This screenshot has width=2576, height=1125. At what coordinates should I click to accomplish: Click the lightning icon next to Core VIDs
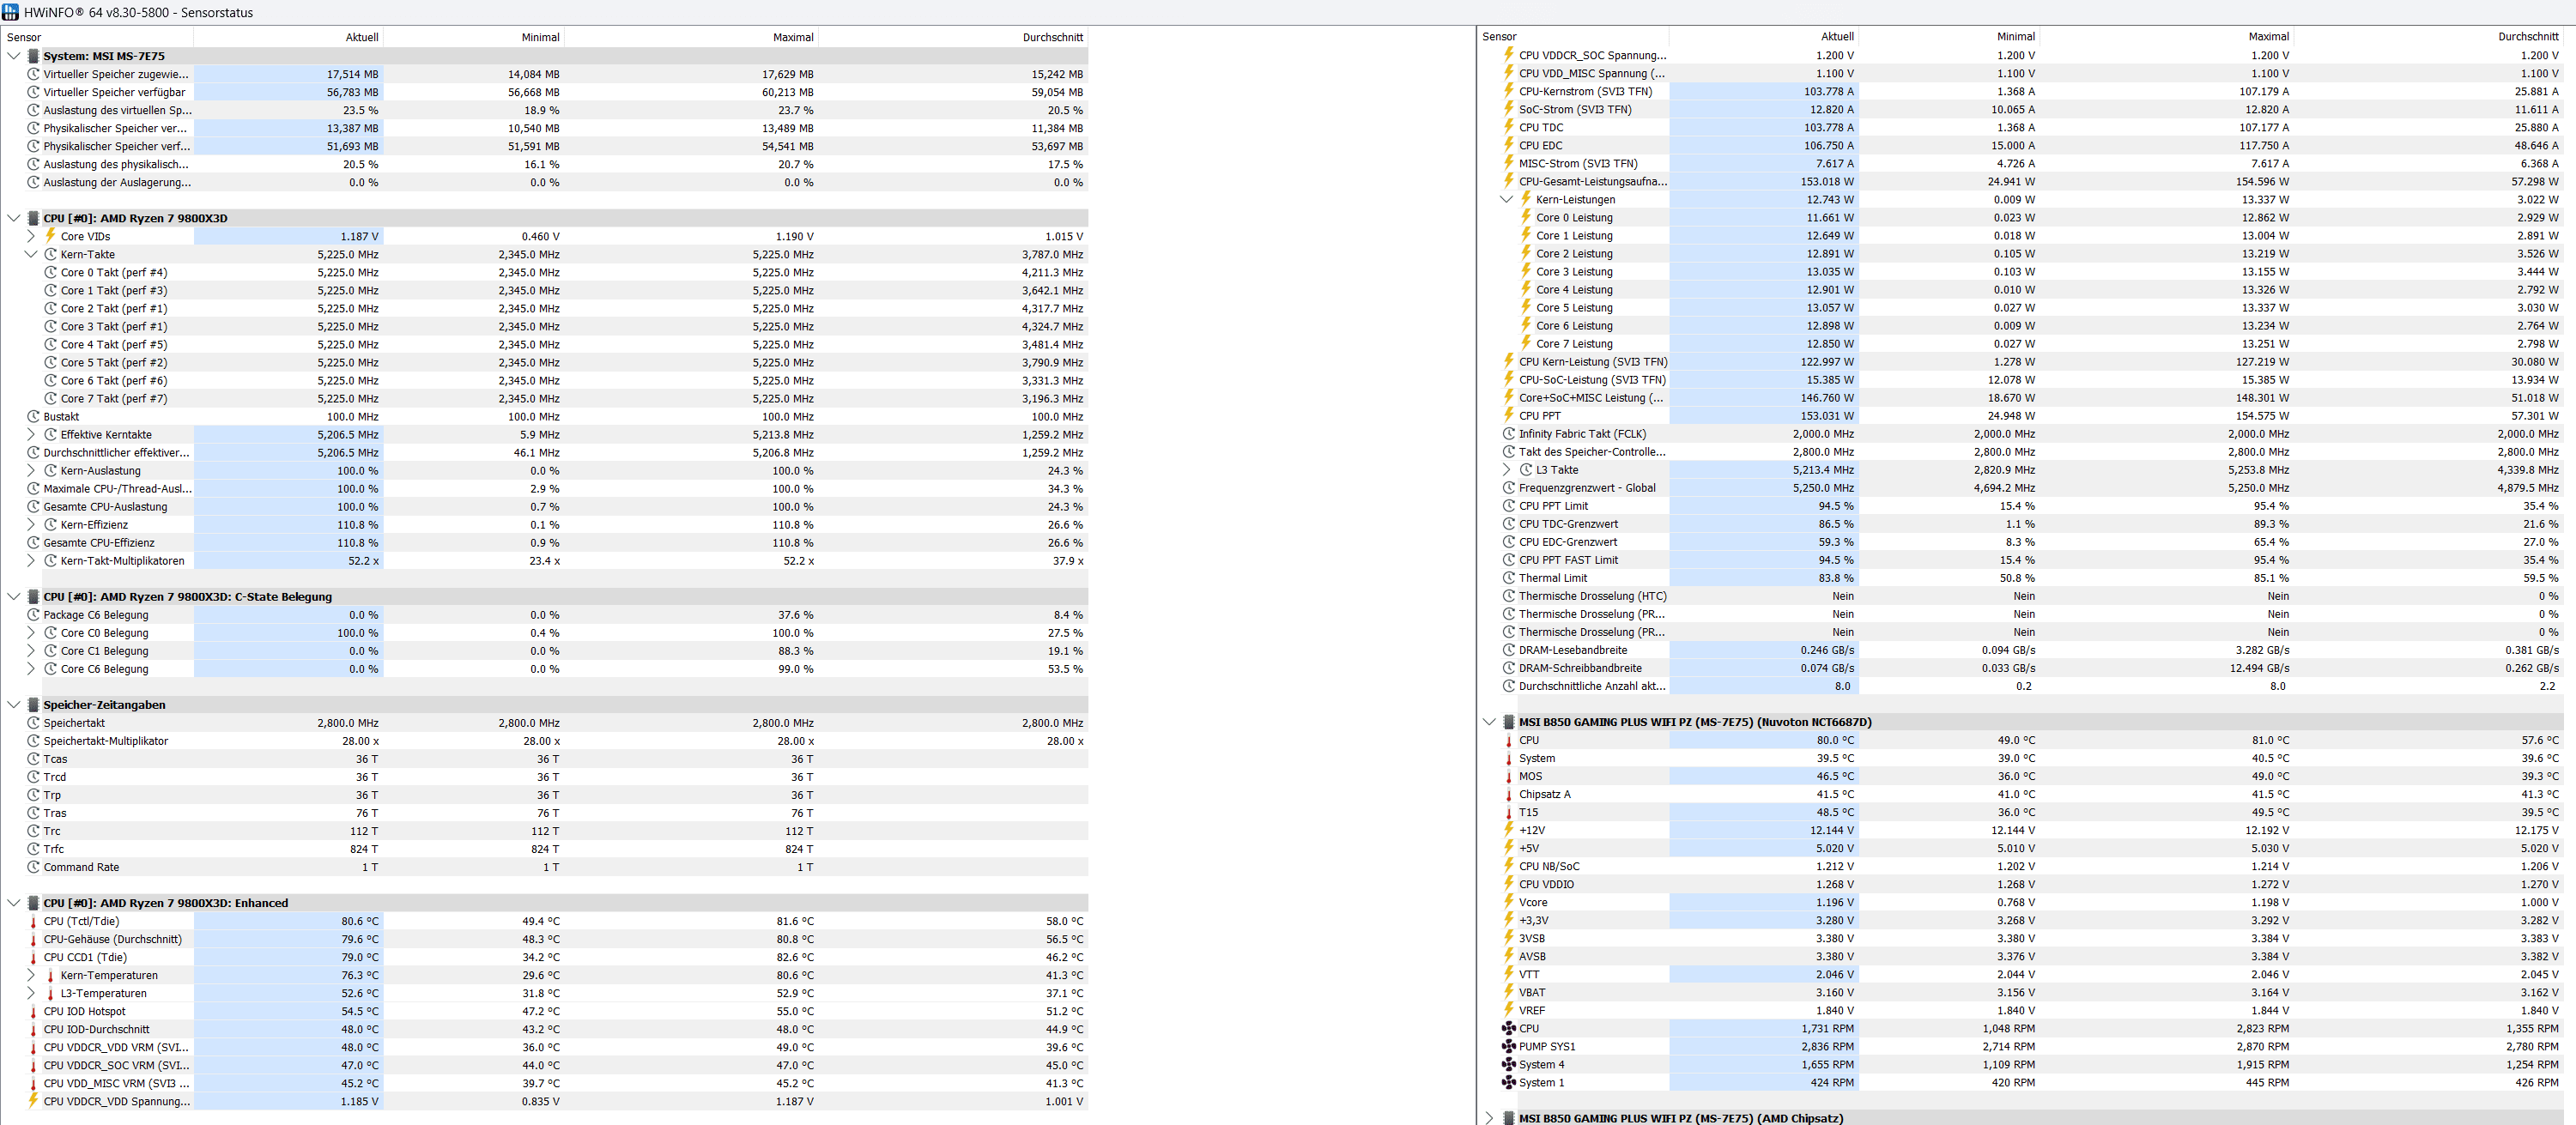point(50,236)
